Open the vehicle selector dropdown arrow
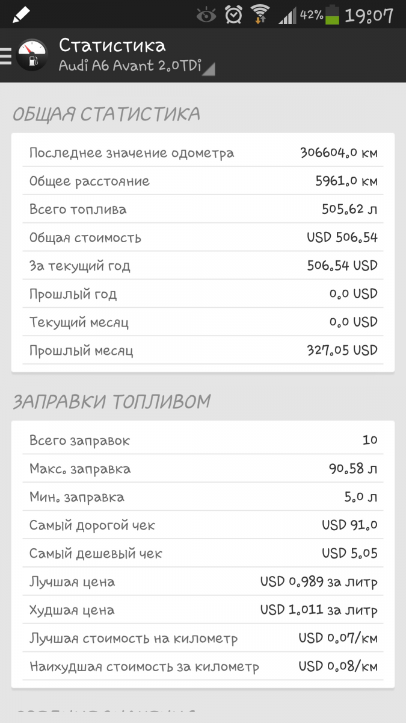Screen dimensions: 406x723 pos(208,69)
